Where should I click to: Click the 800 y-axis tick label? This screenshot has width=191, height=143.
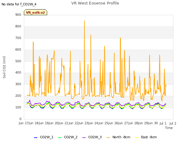18,27
